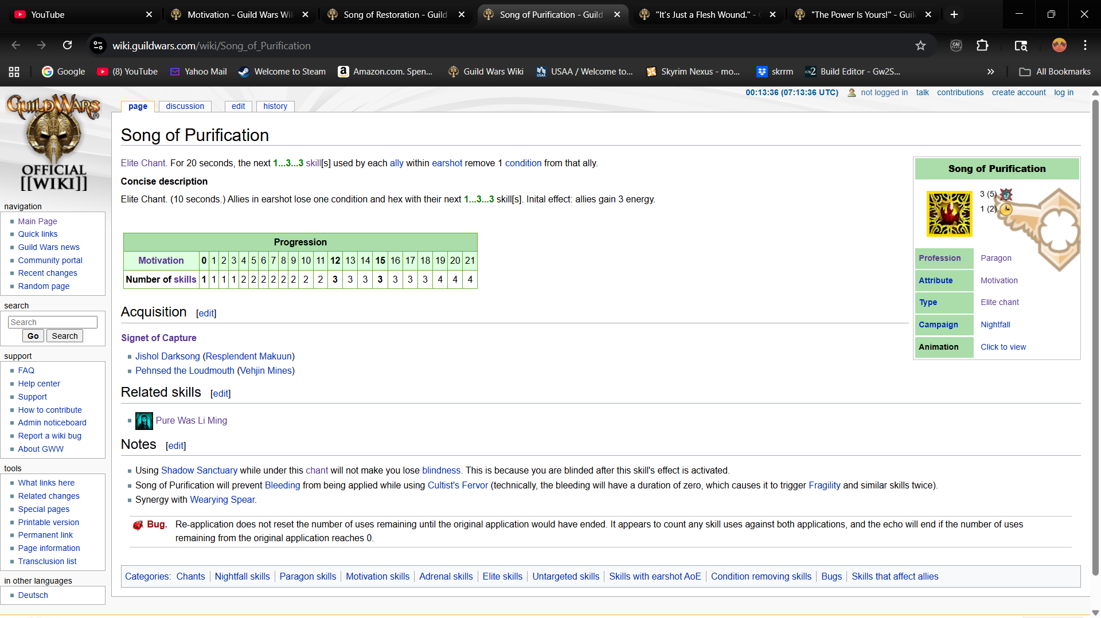Open the Shadow Sanctuary link
Viewport: 1101px width, 618px height.
(x=199, y=471)
